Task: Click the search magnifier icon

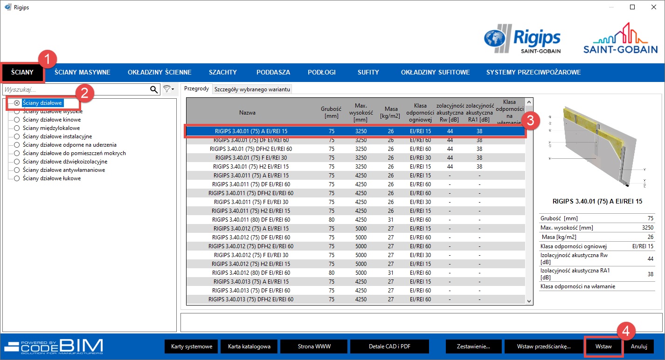Action: [x=154, y=89]
